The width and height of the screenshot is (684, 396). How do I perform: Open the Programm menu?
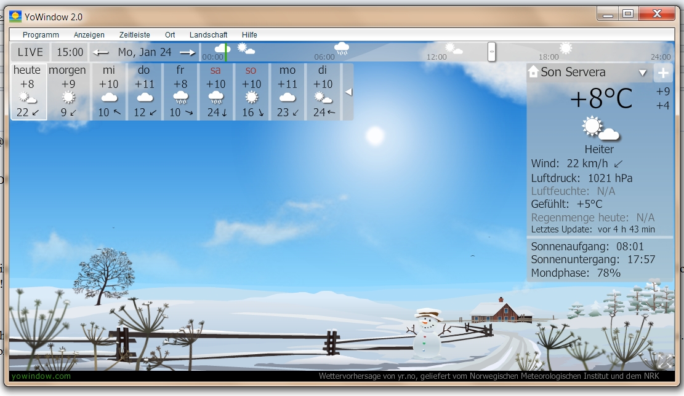click(x=41, y=35)
